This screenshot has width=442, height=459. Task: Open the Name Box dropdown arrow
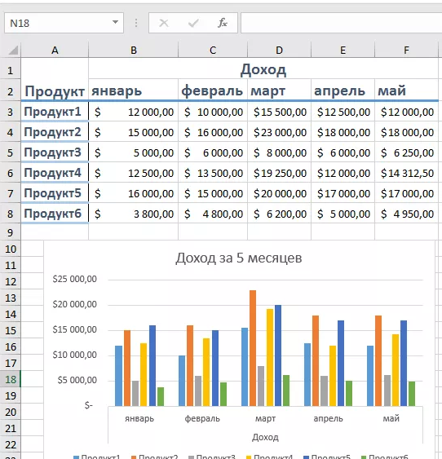point(115,22)
